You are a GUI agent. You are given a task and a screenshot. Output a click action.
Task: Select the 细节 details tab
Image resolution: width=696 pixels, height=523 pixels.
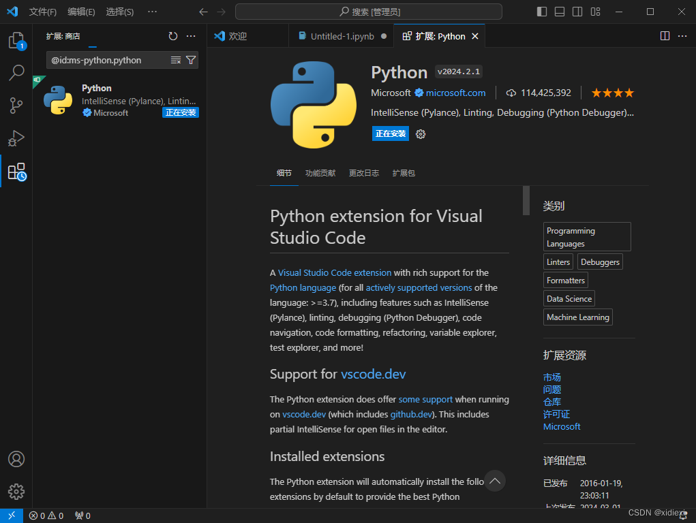coord(284,173)
